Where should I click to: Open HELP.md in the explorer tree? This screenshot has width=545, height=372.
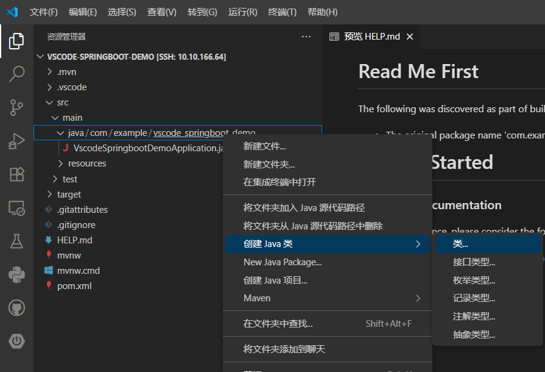click(x=75, y=240)
